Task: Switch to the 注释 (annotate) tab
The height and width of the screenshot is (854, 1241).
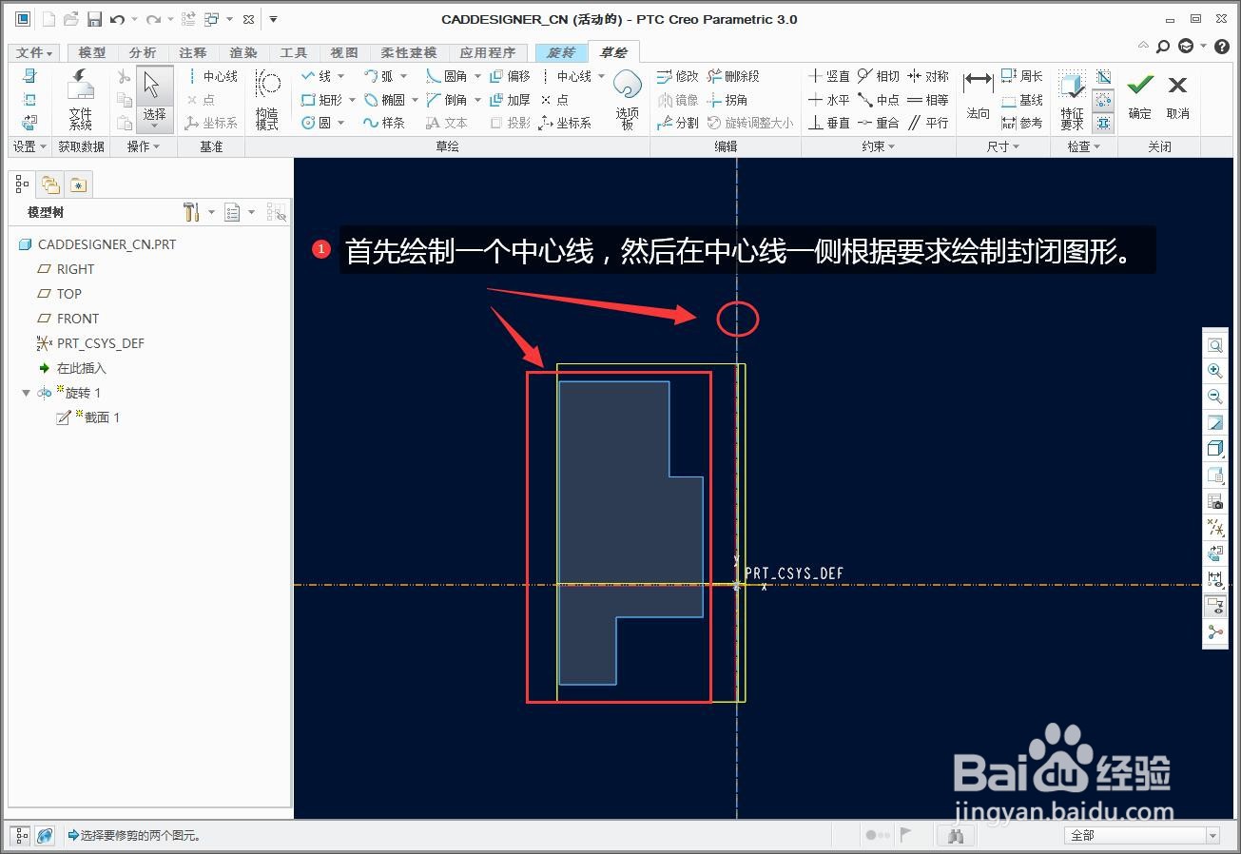Action: (193, 53)
